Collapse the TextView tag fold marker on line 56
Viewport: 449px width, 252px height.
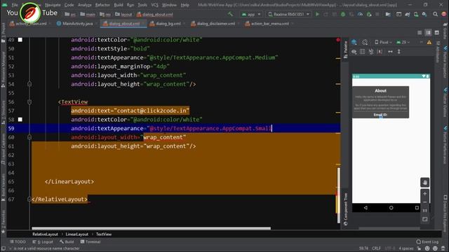(29, 102)
